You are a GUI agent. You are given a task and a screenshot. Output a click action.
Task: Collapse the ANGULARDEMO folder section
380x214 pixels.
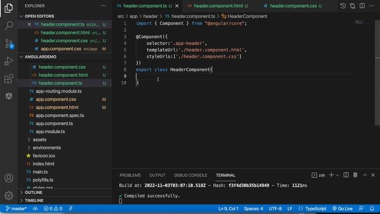click(40, 57)
